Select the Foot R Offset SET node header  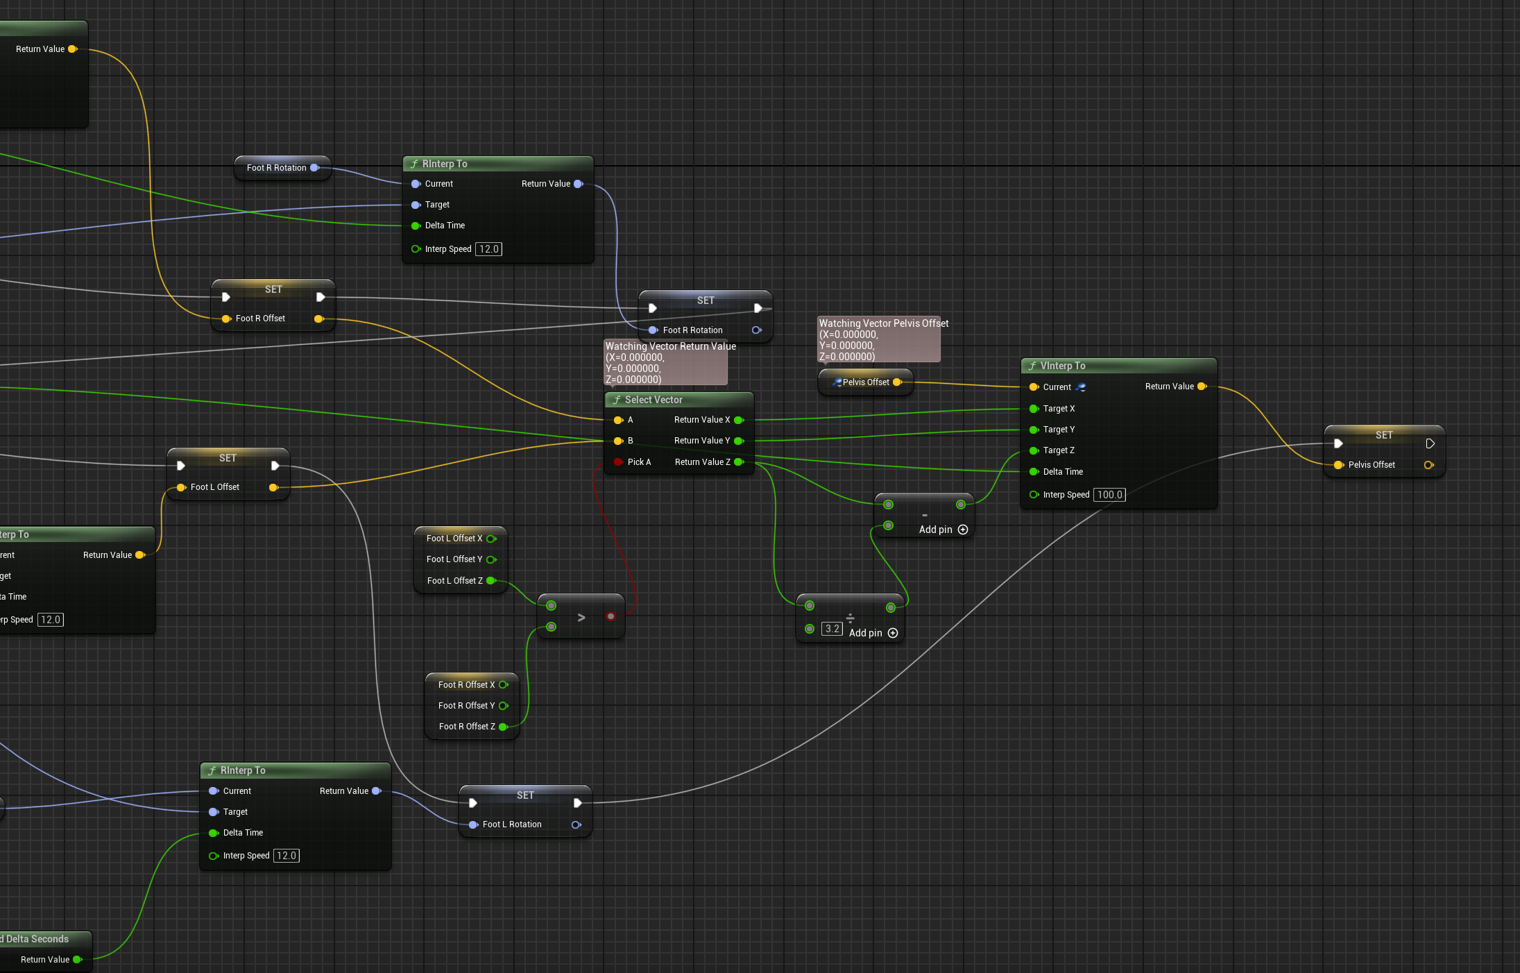point(273,289)
